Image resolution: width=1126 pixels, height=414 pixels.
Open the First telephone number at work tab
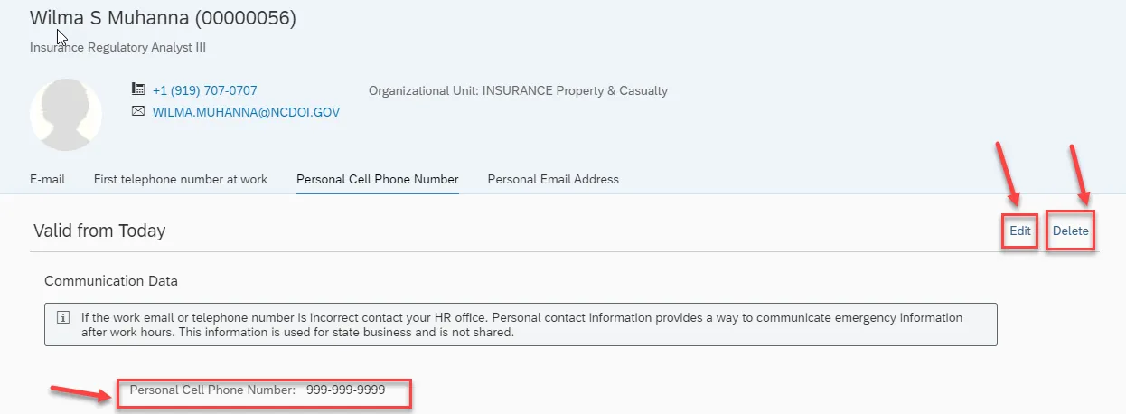tap(181, 179)
